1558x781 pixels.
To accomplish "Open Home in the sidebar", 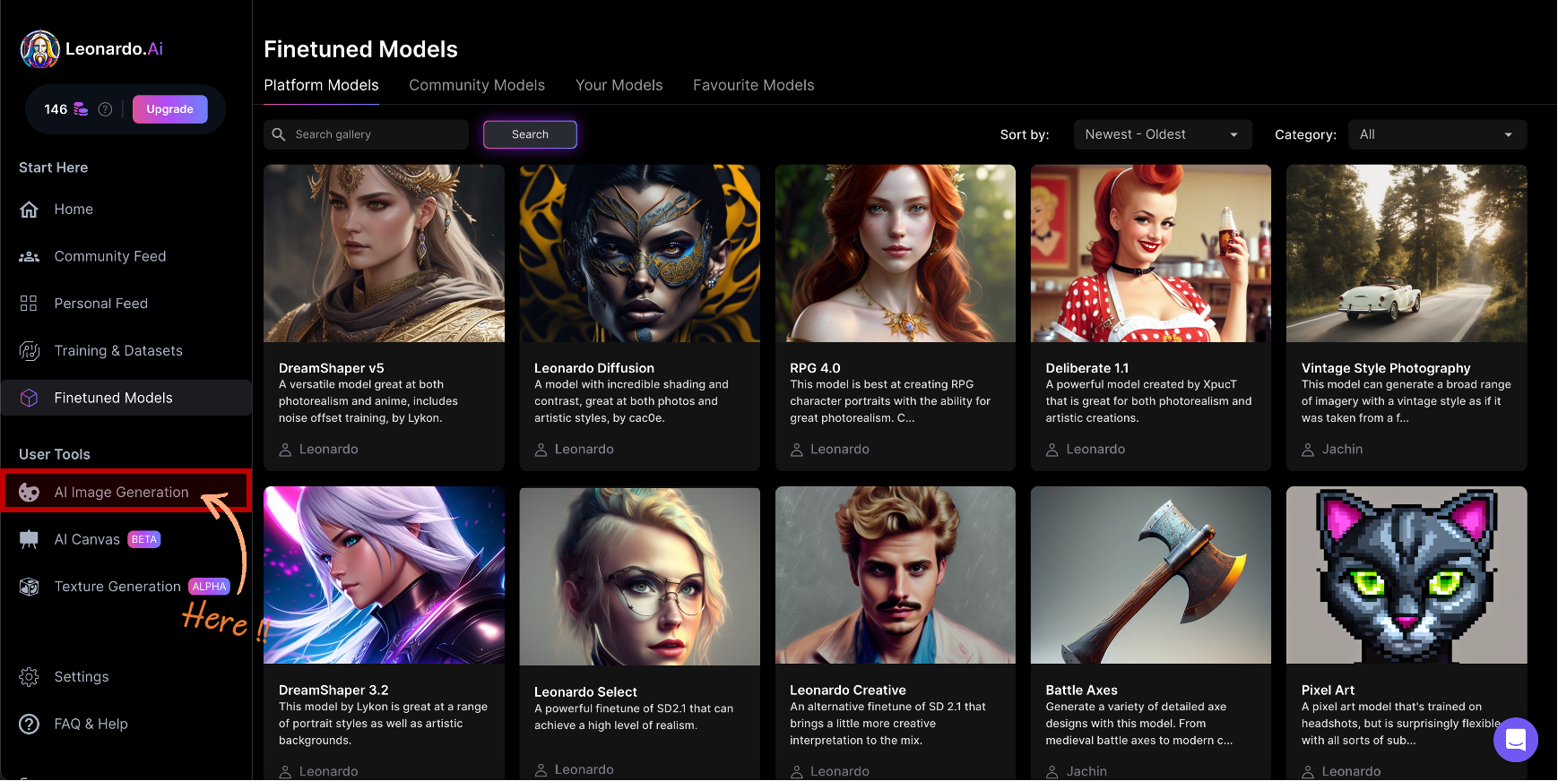I will (x=126, y=210).
